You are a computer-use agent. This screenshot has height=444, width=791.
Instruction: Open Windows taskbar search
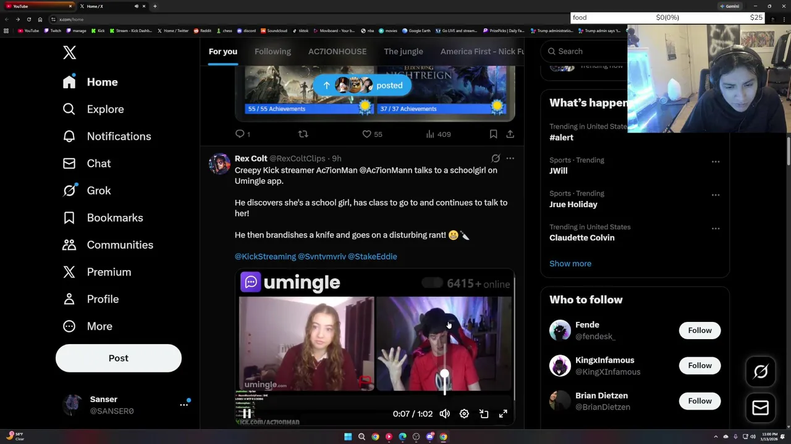362,437
